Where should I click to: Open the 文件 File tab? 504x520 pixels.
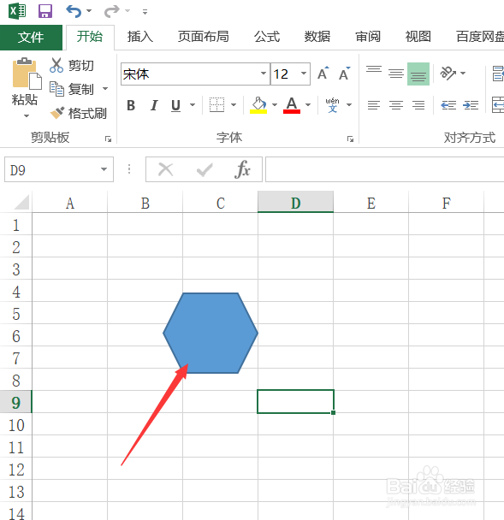point(31,37)
